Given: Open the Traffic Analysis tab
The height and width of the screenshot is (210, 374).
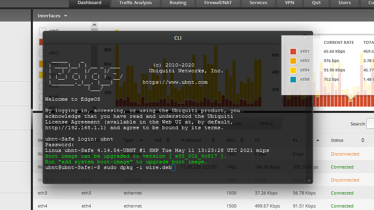Looking at the screenshot, I should coord(135,3).
